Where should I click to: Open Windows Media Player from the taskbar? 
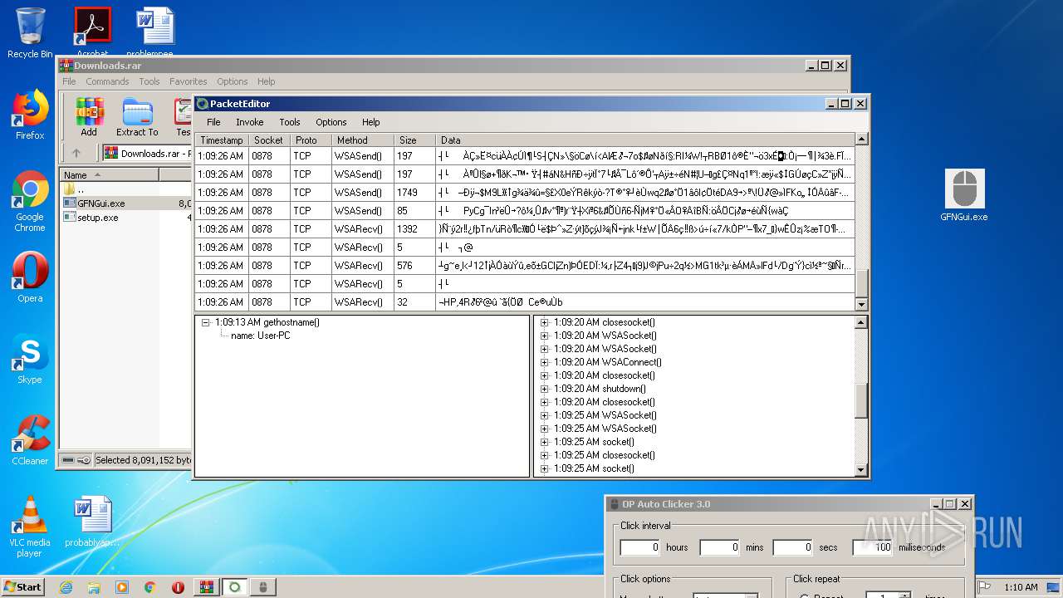(122, 587)
